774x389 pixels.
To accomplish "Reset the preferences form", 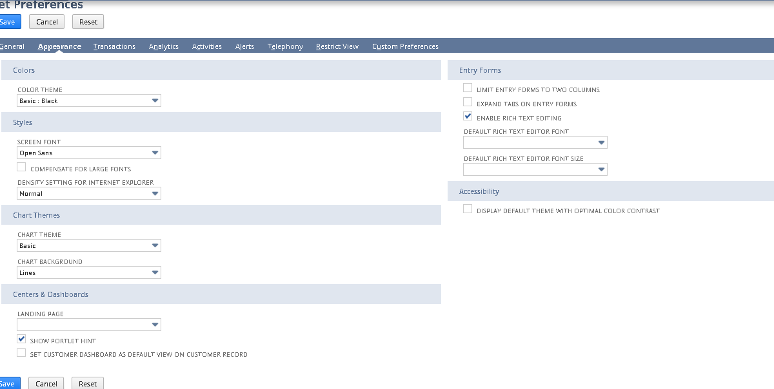I will [x=88, y=21].
